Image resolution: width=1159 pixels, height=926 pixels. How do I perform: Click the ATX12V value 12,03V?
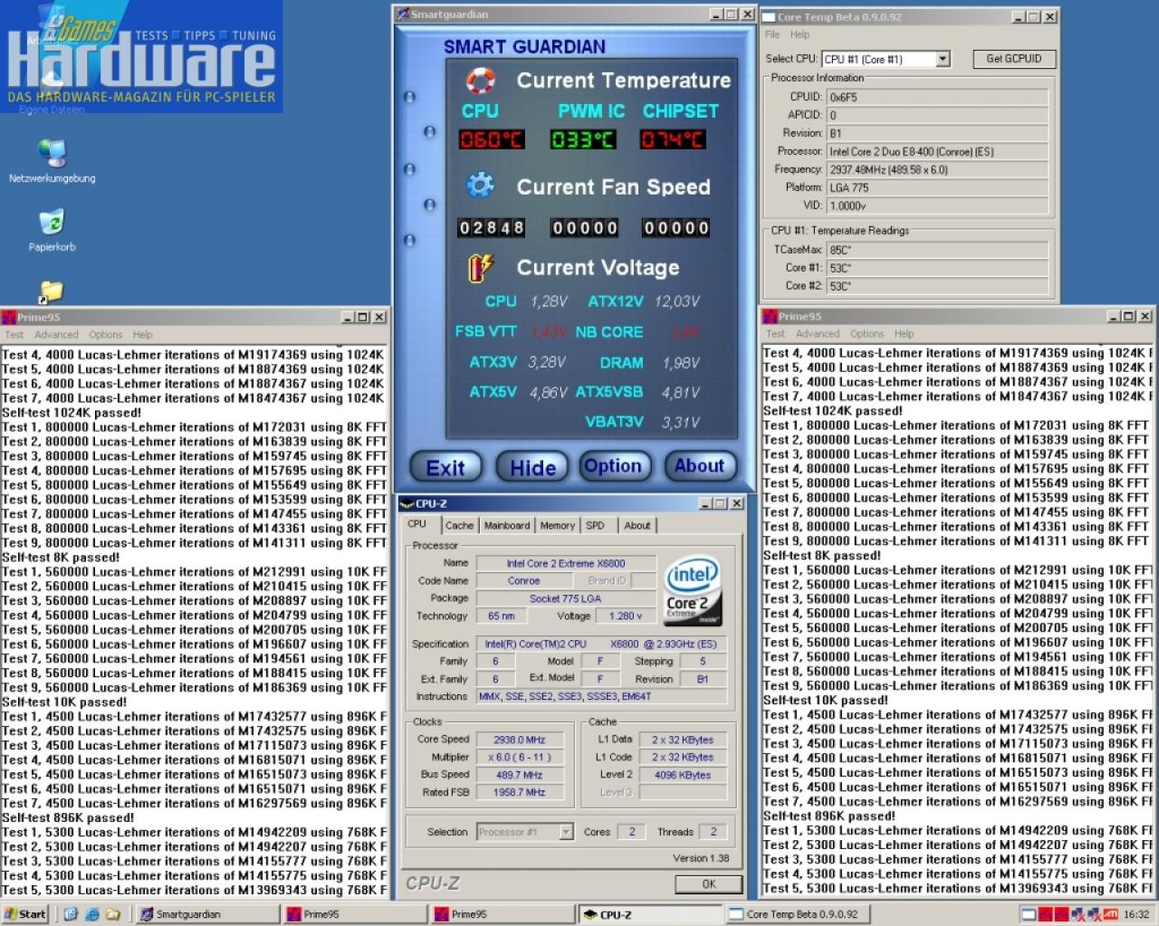click(x=677, y=301)
